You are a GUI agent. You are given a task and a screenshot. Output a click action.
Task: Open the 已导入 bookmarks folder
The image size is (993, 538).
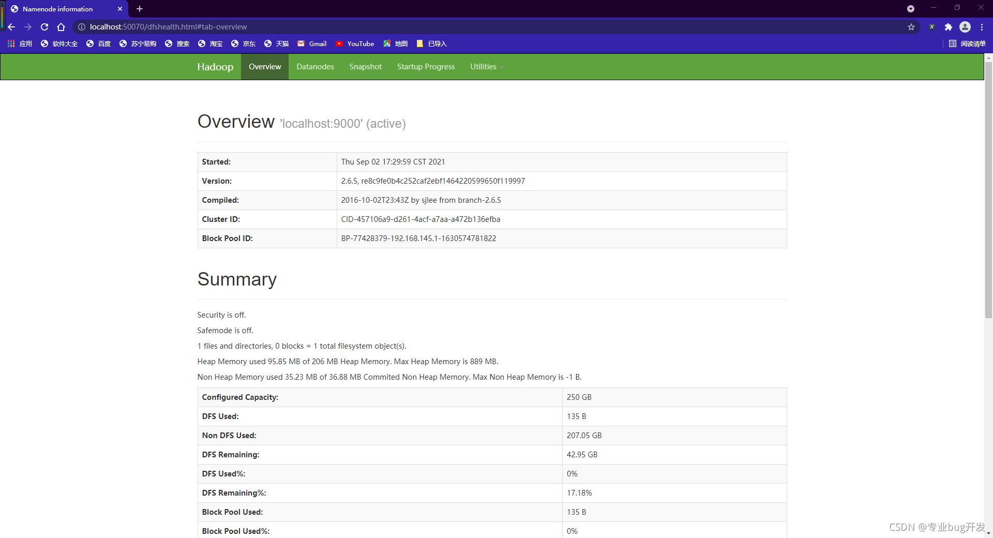click(431, 44)
